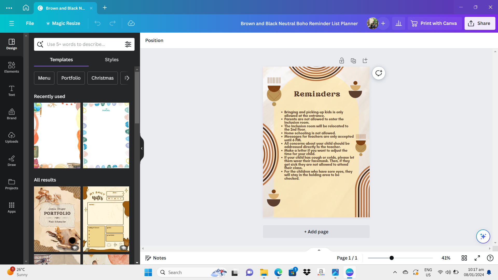Open the Uploads panel
Viewport: 498px width, 280px height.
(x=11, y=137)
